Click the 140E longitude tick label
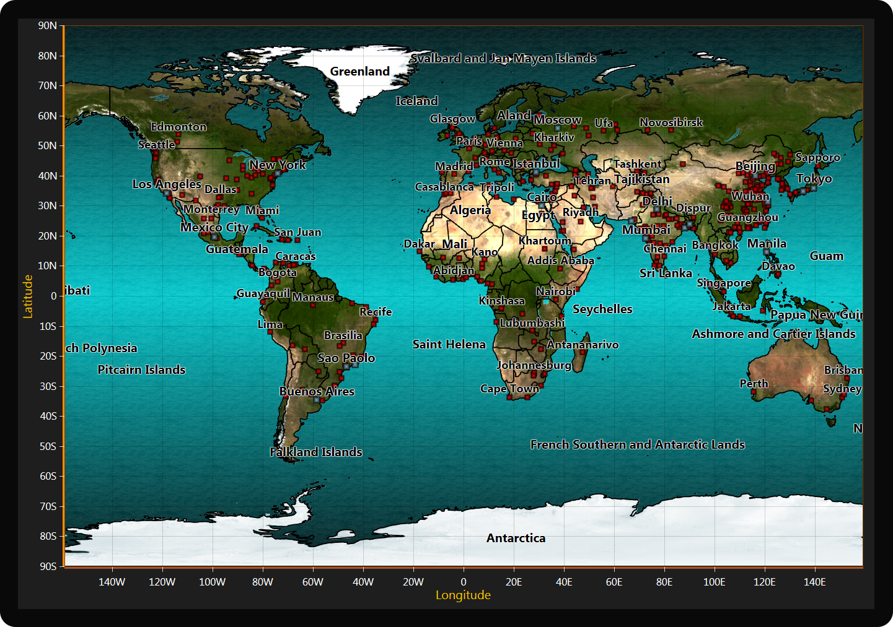Image resolution: width=893 pixels, height=627 pixels. pyautogui.click(x=814, y=582)
